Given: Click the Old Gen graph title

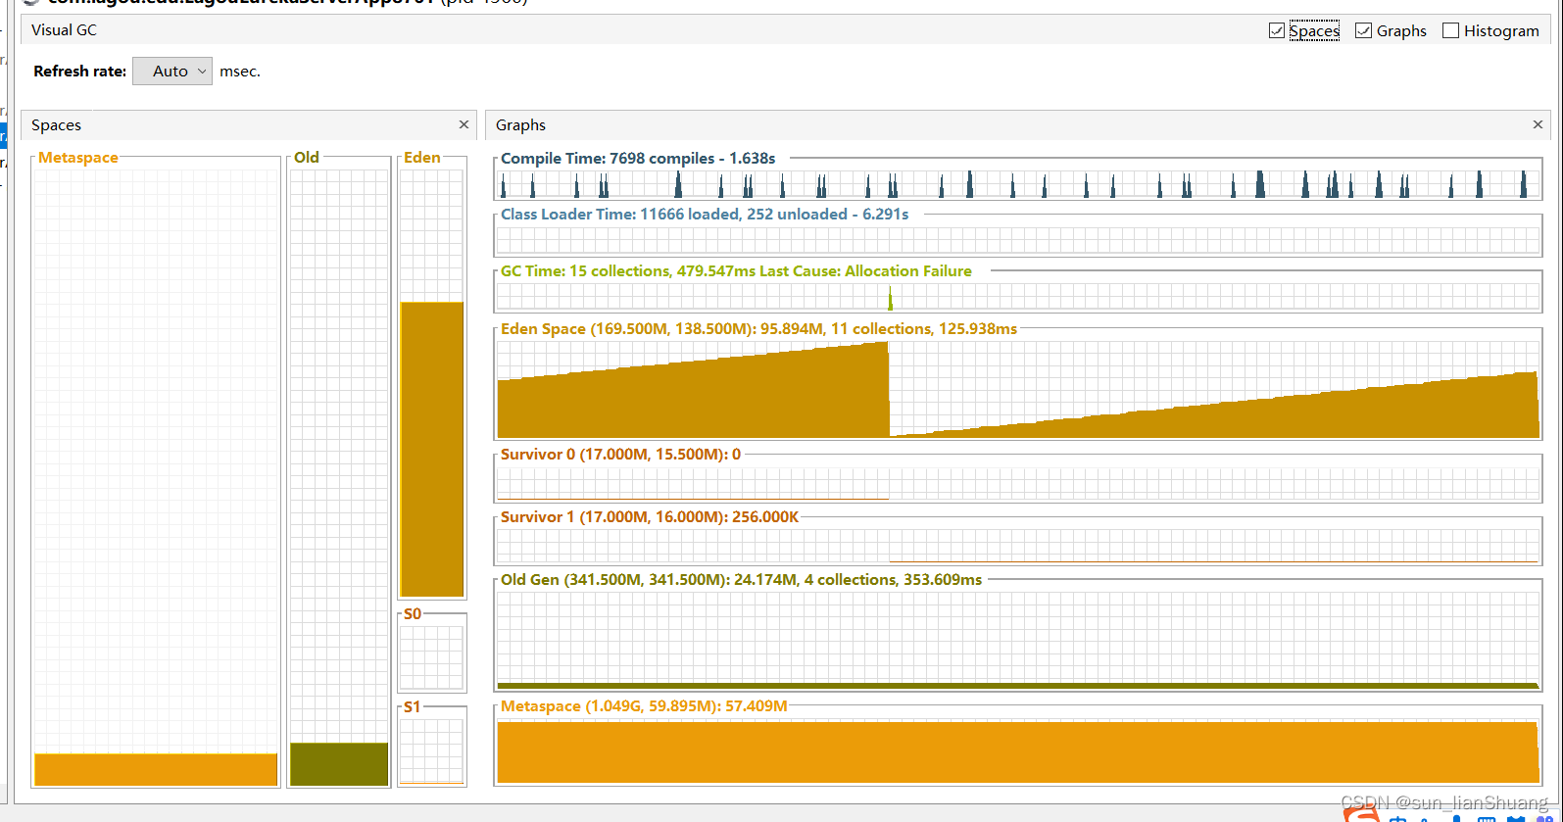Looking at the screenshot, I should [741, 579].
